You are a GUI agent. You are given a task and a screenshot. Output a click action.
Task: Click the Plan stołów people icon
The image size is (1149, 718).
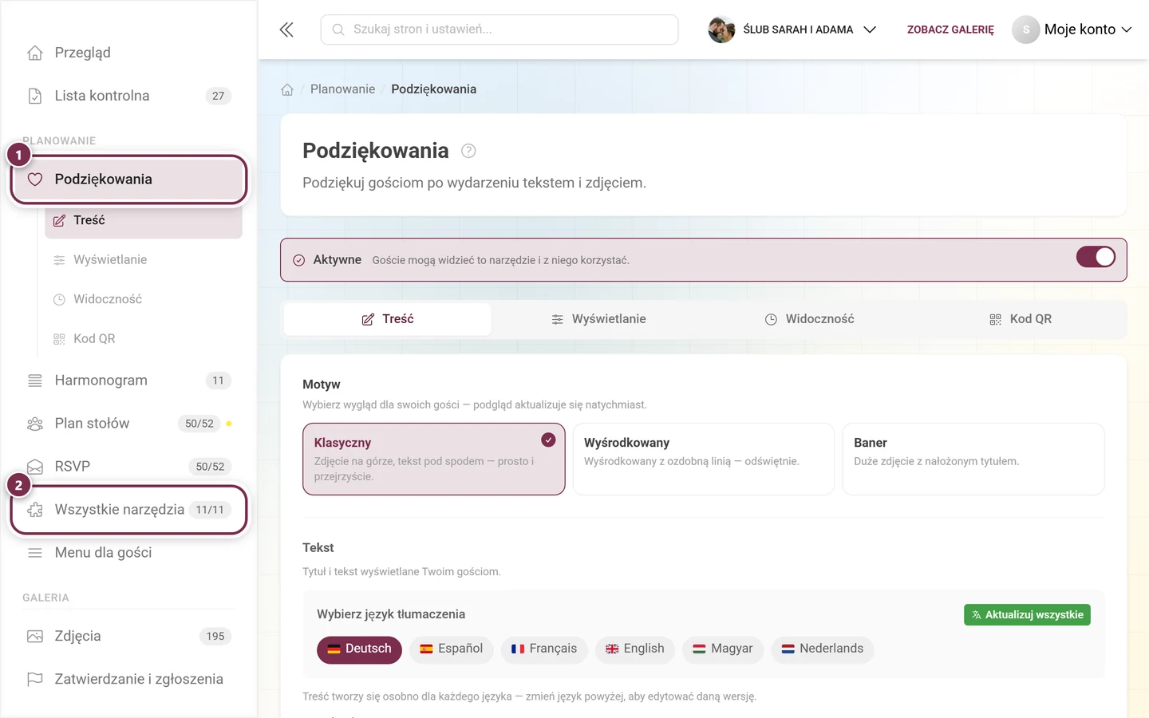tap(35, 424)
